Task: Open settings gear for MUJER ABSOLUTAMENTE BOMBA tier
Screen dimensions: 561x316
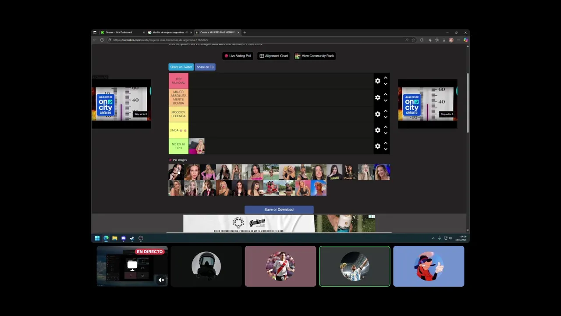Action: pyautogui.click(x=377, y=97)
